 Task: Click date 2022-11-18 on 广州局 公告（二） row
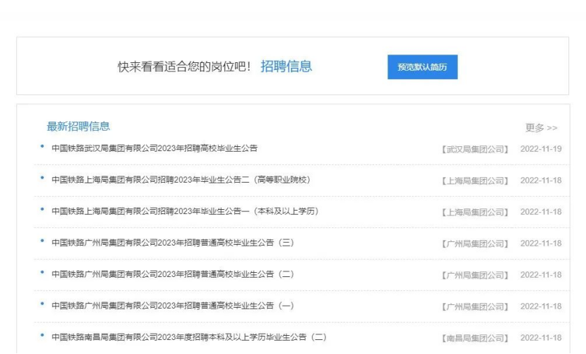pos(541,274)
